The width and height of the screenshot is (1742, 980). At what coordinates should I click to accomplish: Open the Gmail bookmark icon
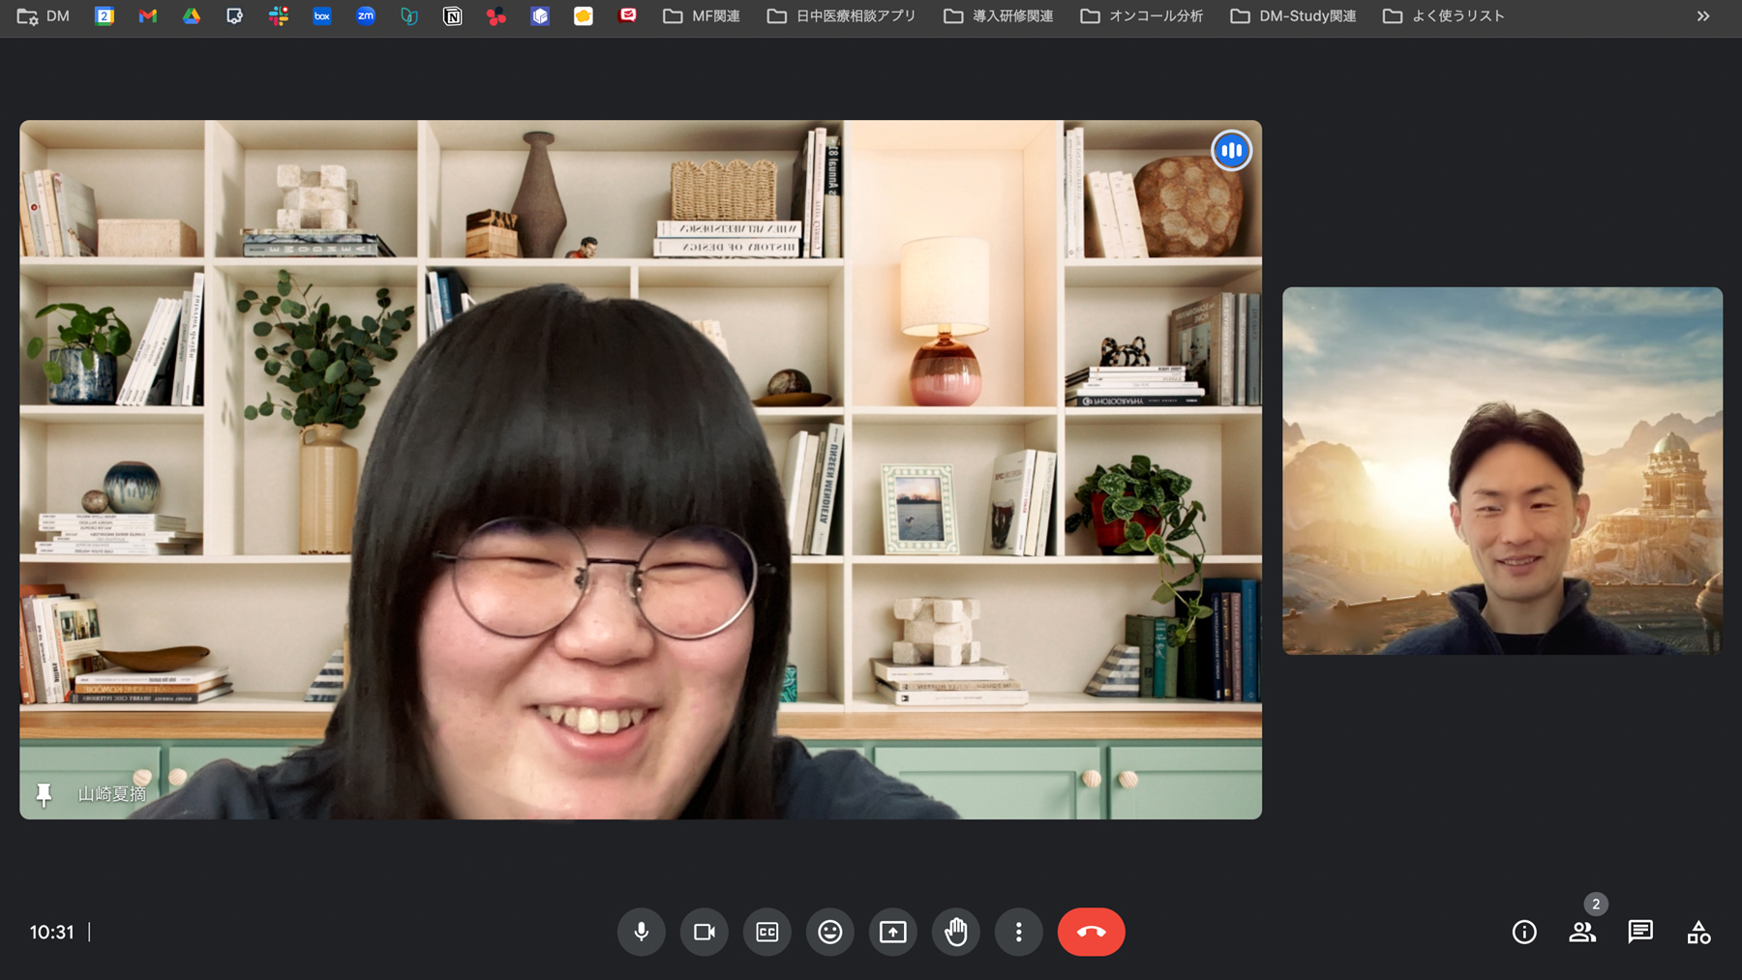[147, 16]
